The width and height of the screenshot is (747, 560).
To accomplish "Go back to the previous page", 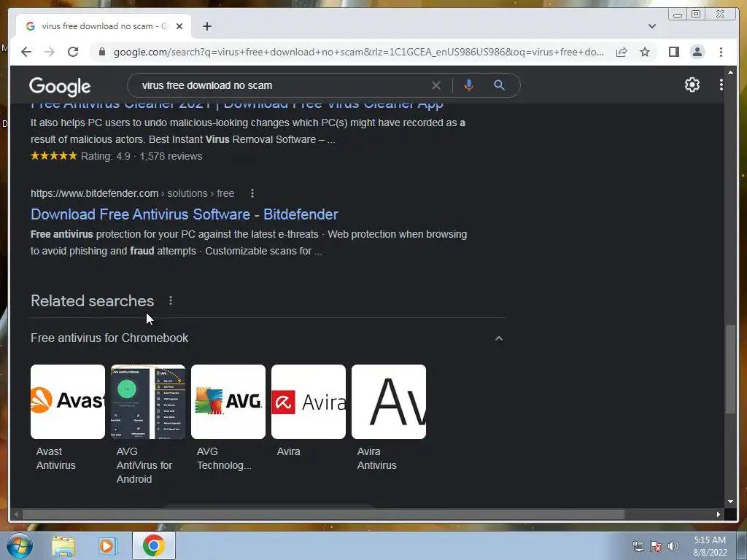I will click(x=26, y=52).
